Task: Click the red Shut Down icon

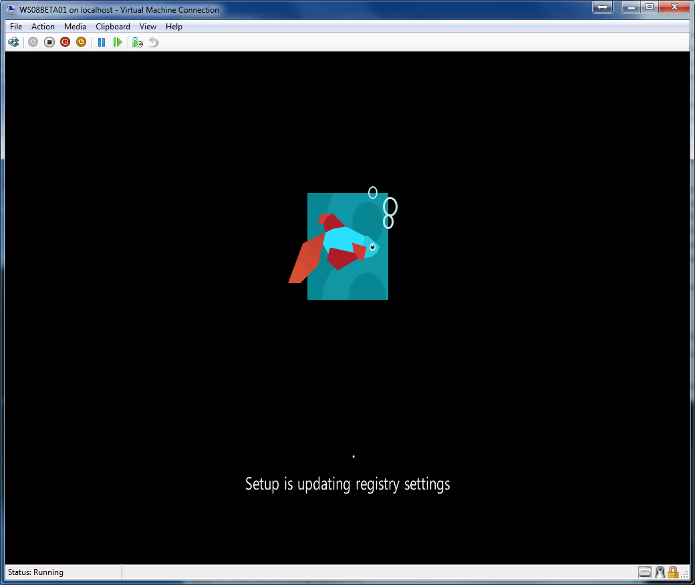Action: coord(65,42)
